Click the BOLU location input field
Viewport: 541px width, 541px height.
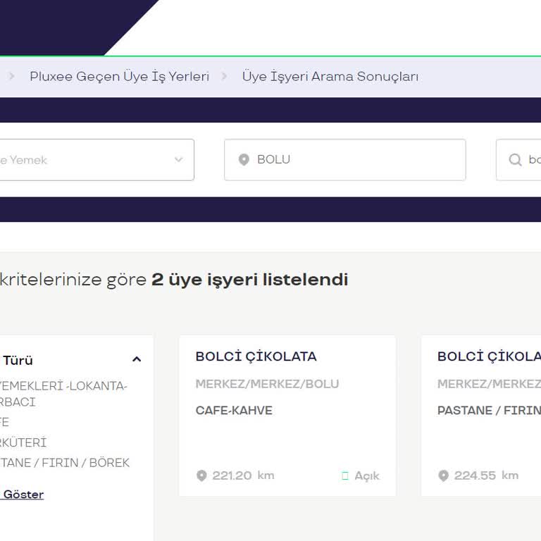345,160
